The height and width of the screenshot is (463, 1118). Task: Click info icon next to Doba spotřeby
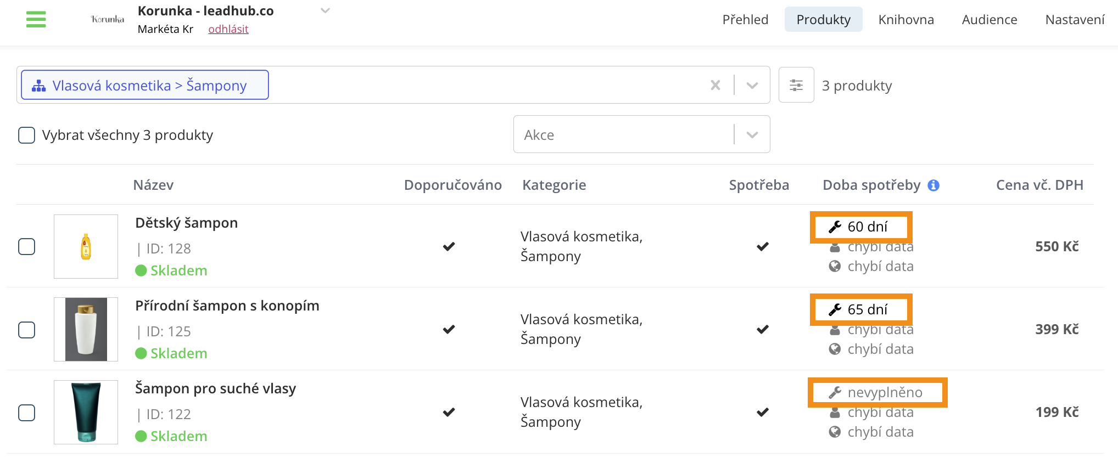tap(933, 185)
